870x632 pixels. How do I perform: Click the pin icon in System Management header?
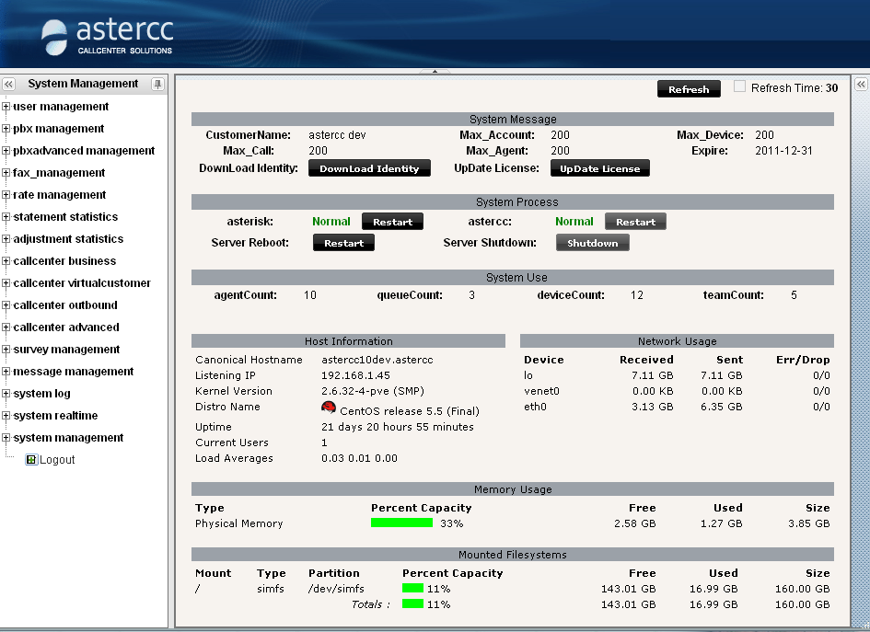point(157,84)
